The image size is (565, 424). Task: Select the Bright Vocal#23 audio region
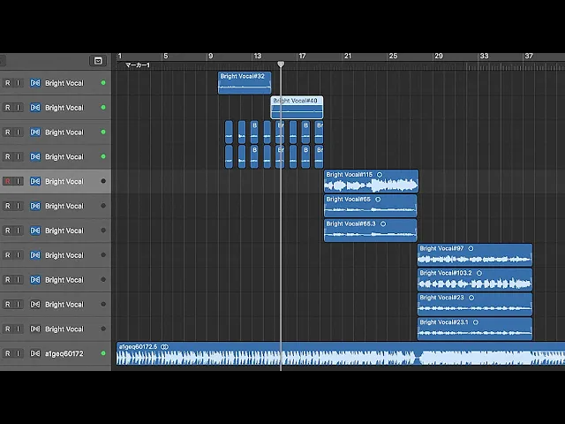click(x=475, y=304)
